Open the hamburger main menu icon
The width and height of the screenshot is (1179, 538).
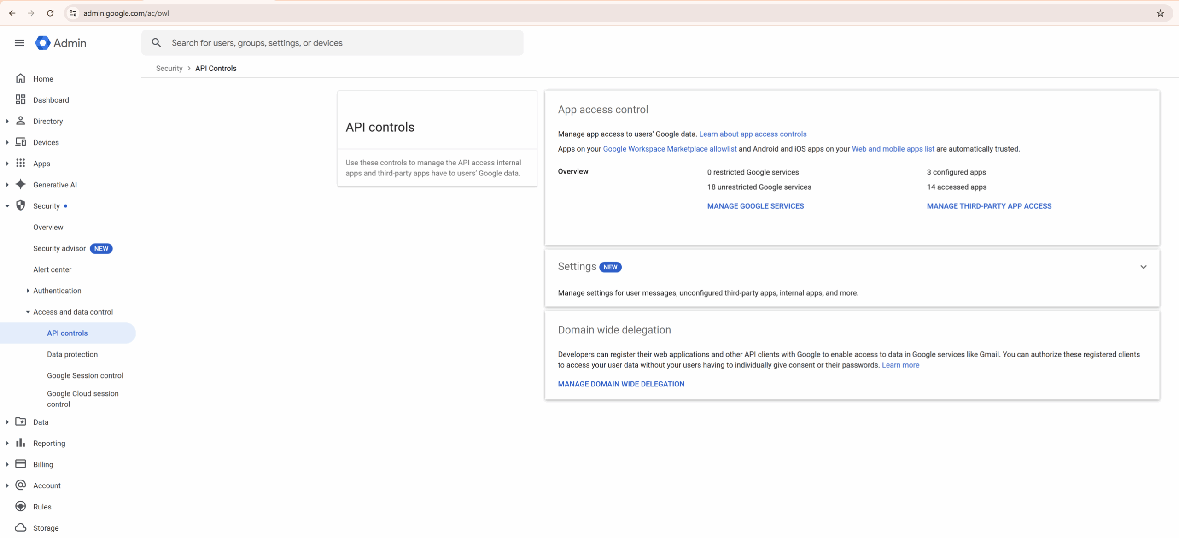click(x=19, y=43)
